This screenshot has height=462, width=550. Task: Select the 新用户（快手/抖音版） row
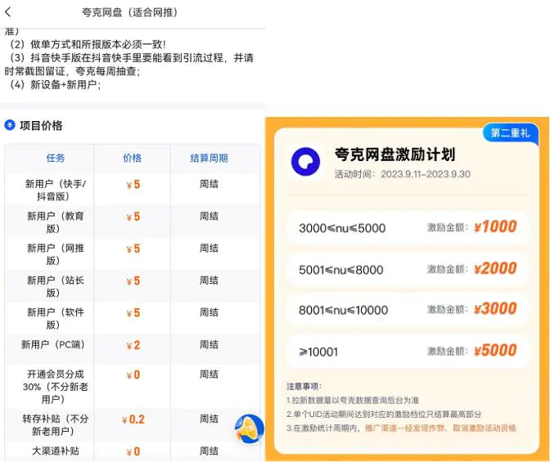133,190
